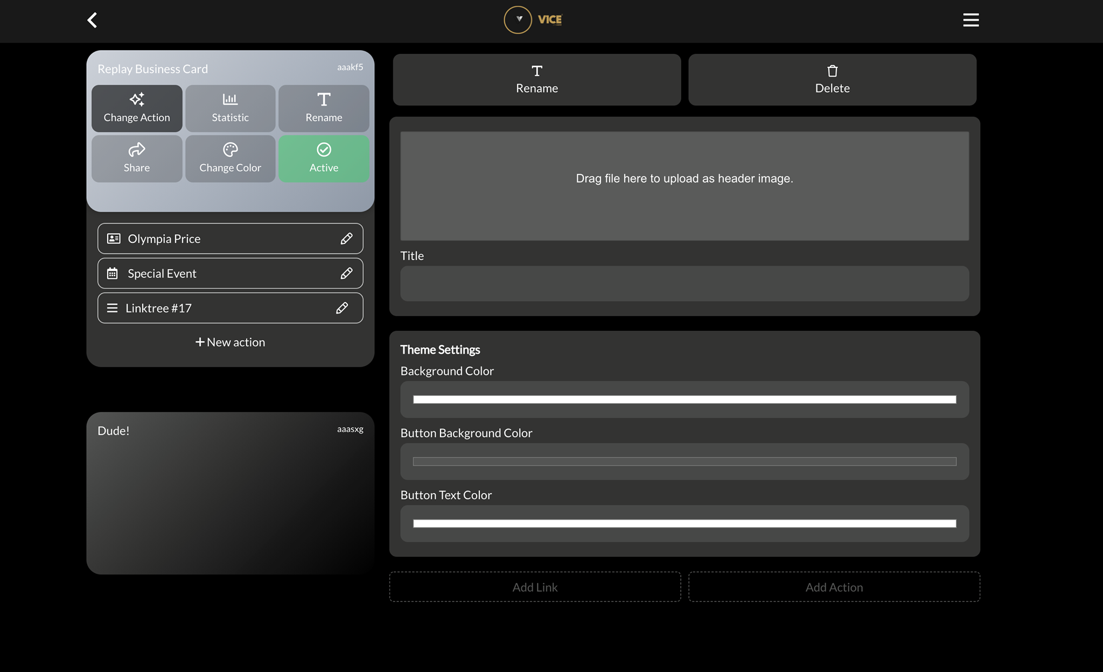Image resolution: width=1103 pixels, height=672 pixels.
Task: Toggle the Active status on Replay Business Card
Action: 324,158
